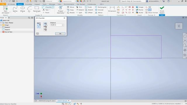The height and width of the screenshot is (105, 187).
Task: Select the Extend tool
Action: coord(80,10)
